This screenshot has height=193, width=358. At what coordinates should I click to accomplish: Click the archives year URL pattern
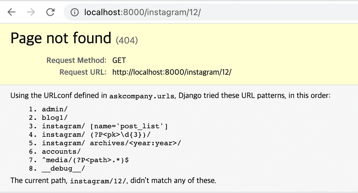pos(111,143)
